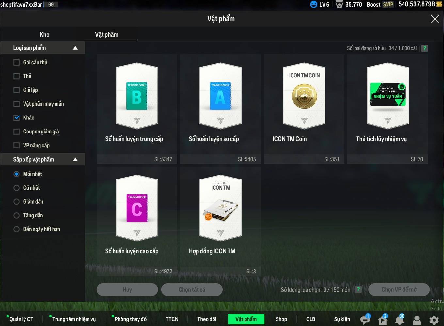
Task: Open Trung tâm nhiệm vụ from bottom menu
Action: tap(74, 319)
